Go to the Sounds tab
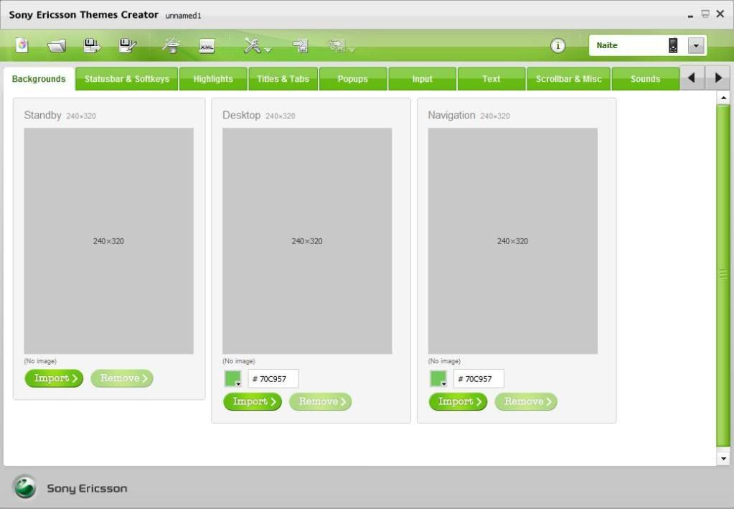This screenshot has height=509, width=734. (646, 79)
